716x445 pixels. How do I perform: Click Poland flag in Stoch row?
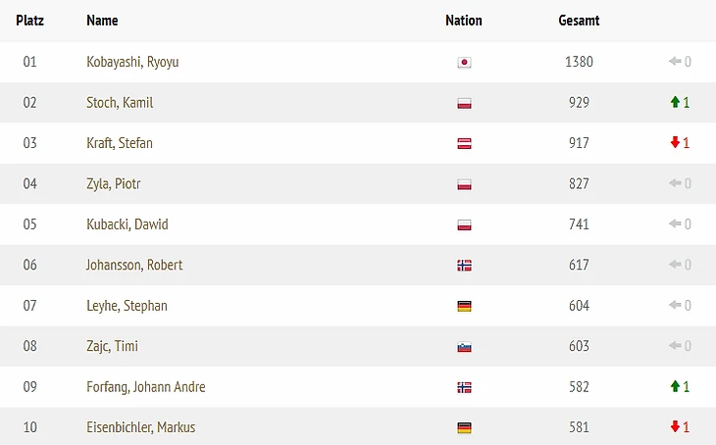(464, 103)
